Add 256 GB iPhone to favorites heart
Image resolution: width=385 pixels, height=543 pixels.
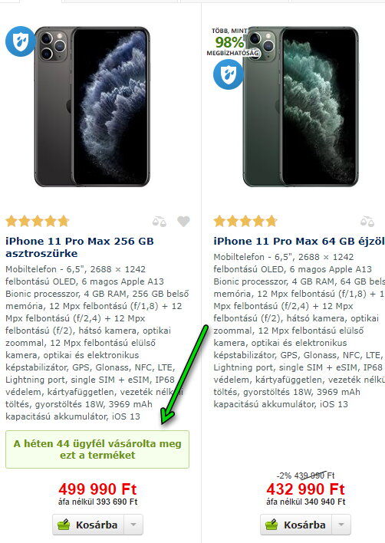183,222
